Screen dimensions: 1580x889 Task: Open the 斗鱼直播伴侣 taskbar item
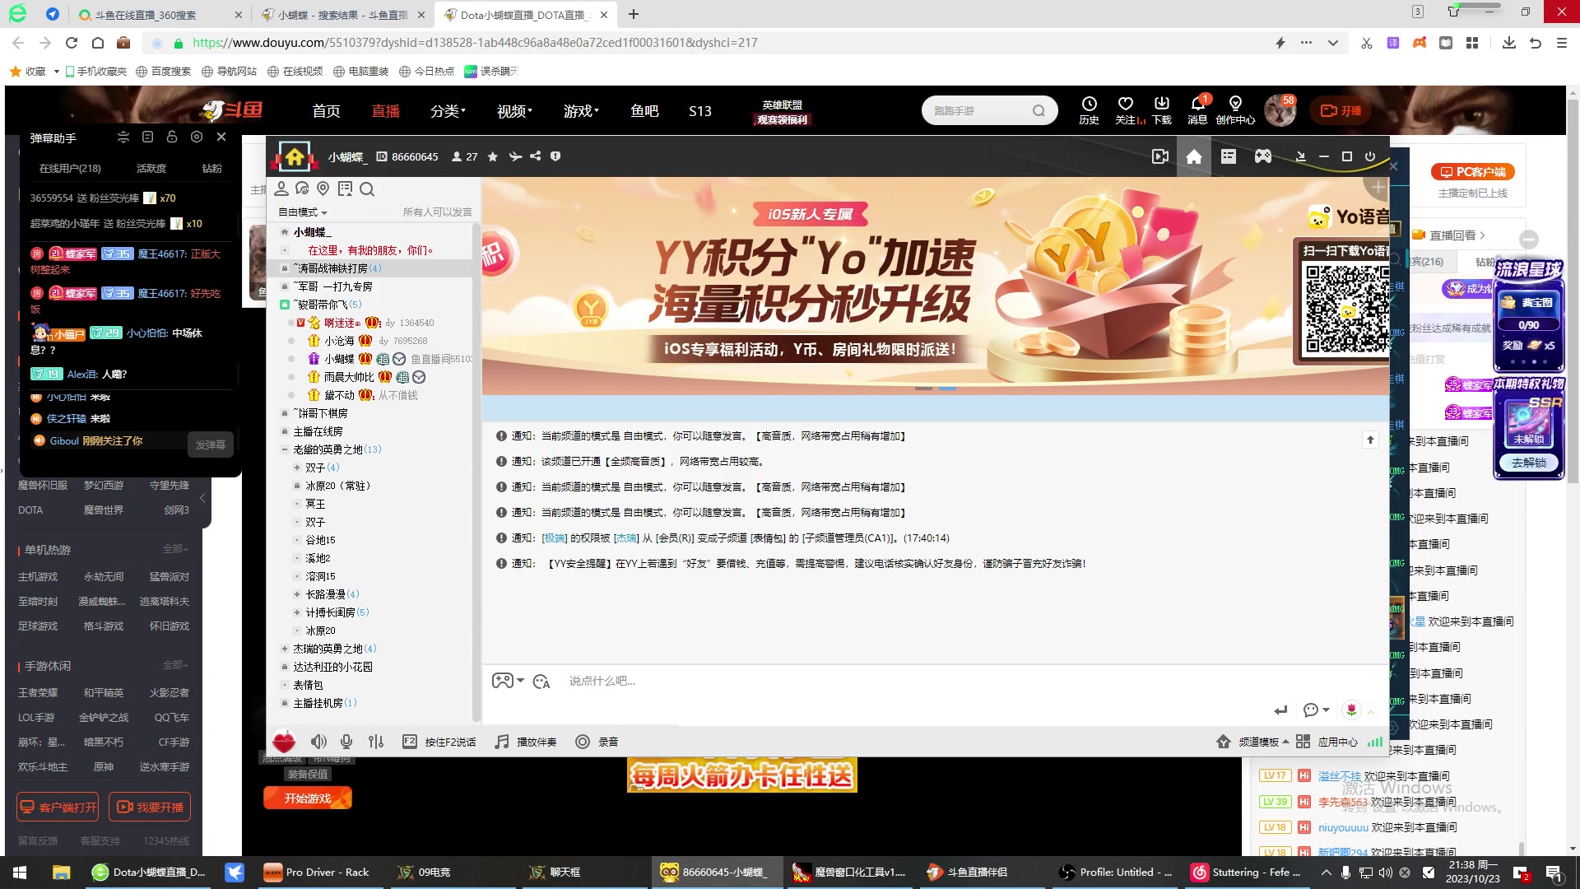(x=967, y=872)
